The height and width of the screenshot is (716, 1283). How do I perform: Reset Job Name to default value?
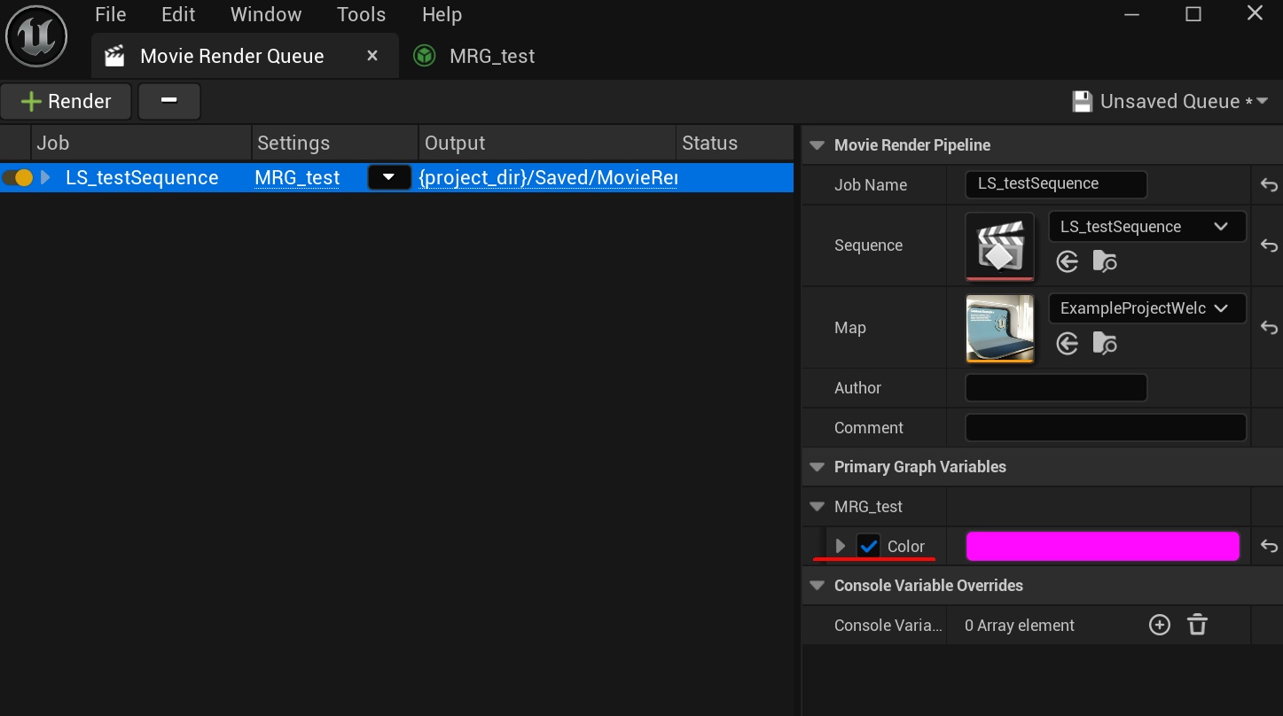[1269, 185]
